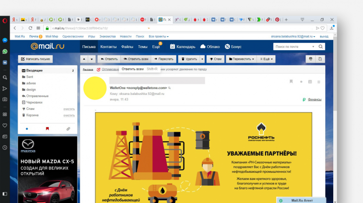Open the Файлы tab
363x203 pixels.
coord(127,47)
